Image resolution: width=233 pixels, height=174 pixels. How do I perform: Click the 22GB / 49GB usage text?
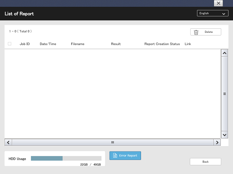tap(91, 165)
